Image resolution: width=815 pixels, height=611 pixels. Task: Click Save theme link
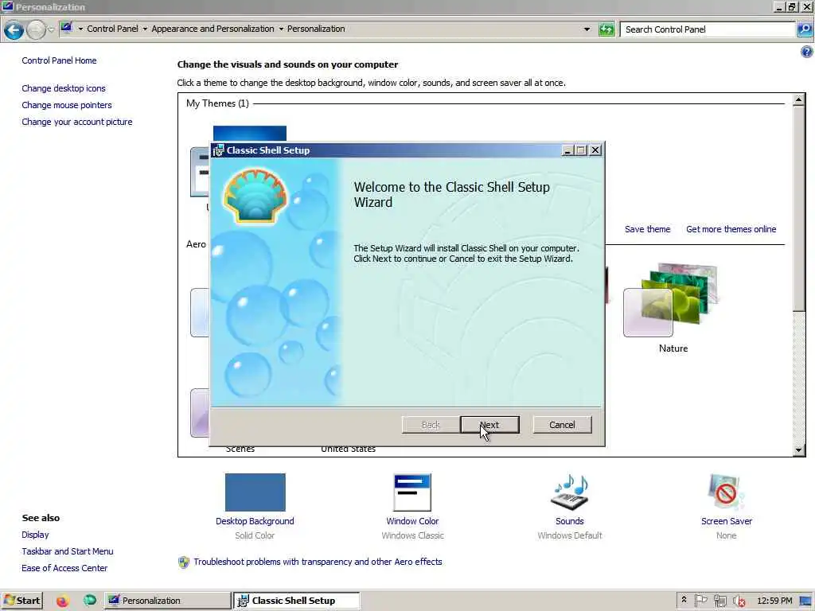[647, 229]
